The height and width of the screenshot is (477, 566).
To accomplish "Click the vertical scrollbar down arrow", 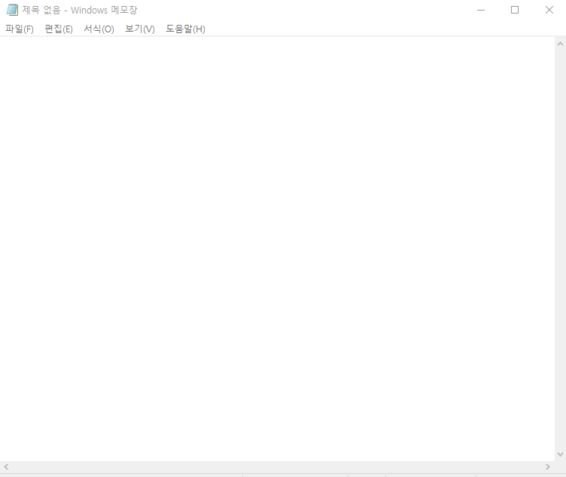I will pyautogui.click(x=560, y=454).
